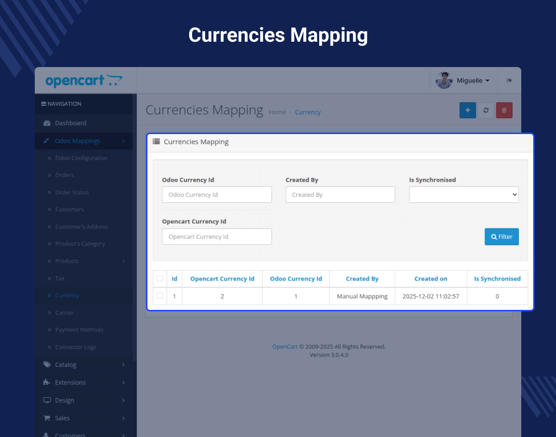
Task: Focus the Opencart Currency Id input
Action: click(216, 236)
